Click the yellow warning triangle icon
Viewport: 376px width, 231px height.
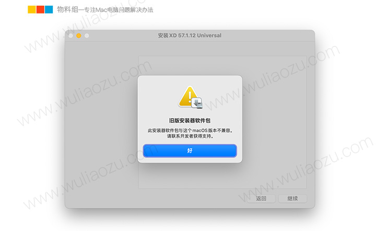[189, 96]
